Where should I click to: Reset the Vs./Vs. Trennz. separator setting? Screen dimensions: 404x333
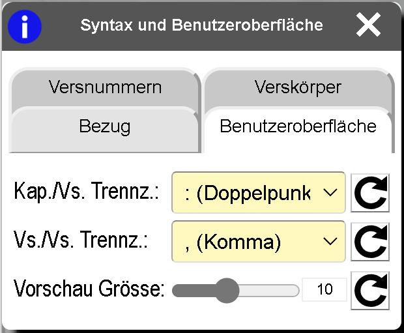369,242
